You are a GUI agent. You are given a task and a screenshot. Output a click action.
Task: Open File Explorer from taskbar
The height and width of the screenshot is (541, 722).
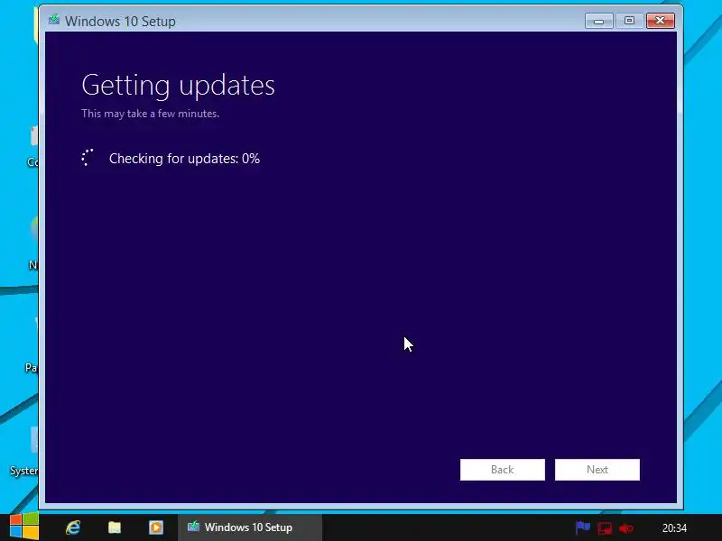[115, 527]
